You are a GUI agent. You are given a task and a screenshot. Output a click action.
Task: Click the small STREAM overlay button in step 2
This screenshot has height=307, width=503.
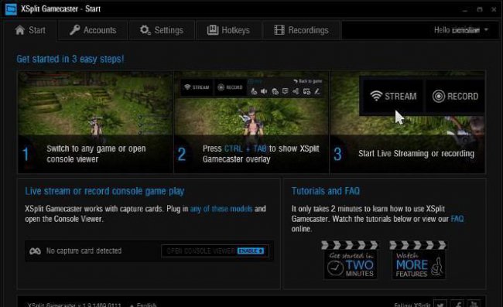(x=197, y=87)
